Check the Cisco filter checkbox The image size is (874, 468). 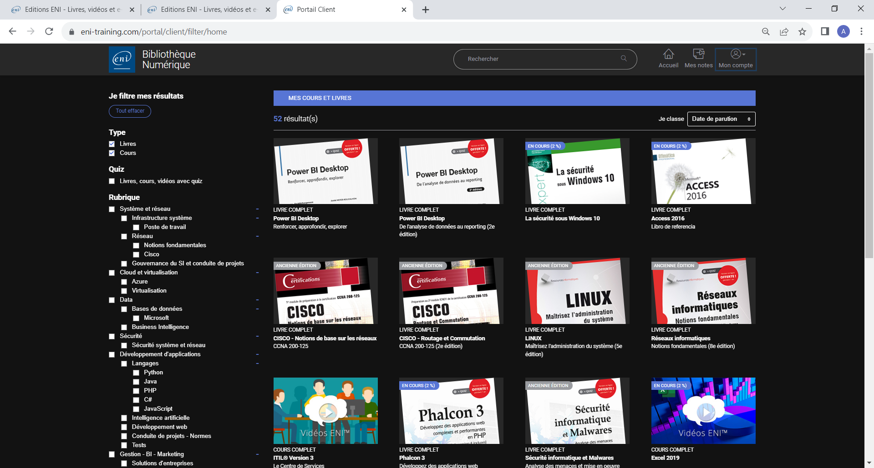tap(136, 254)
